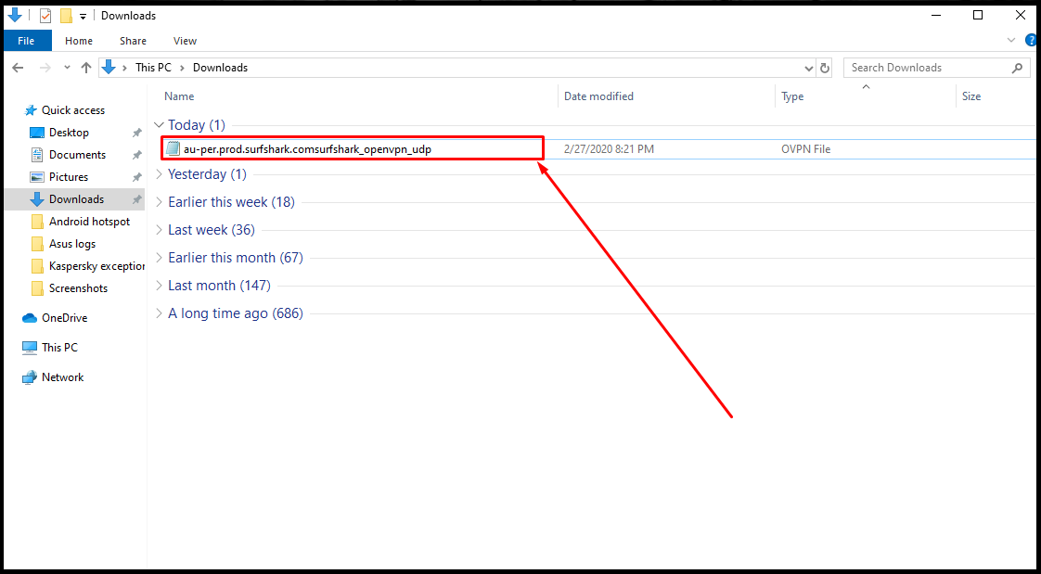
Task: Expand the Last month (147) group
Action: [x=160, y=286]
